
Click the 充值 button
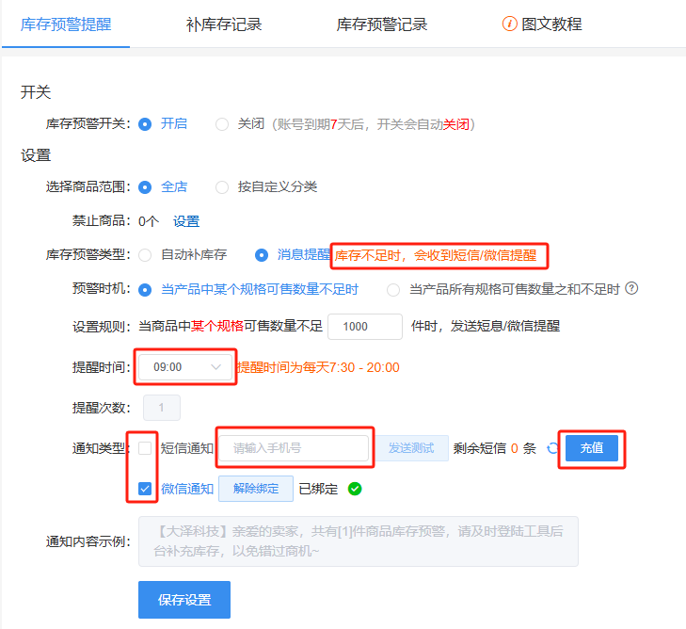click(592, 448)
